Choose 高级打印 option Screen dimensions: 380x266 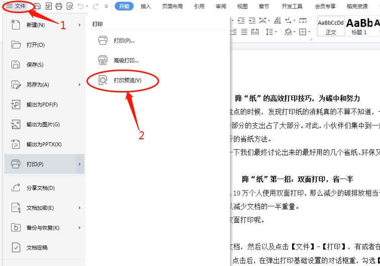tap(125, 60)
